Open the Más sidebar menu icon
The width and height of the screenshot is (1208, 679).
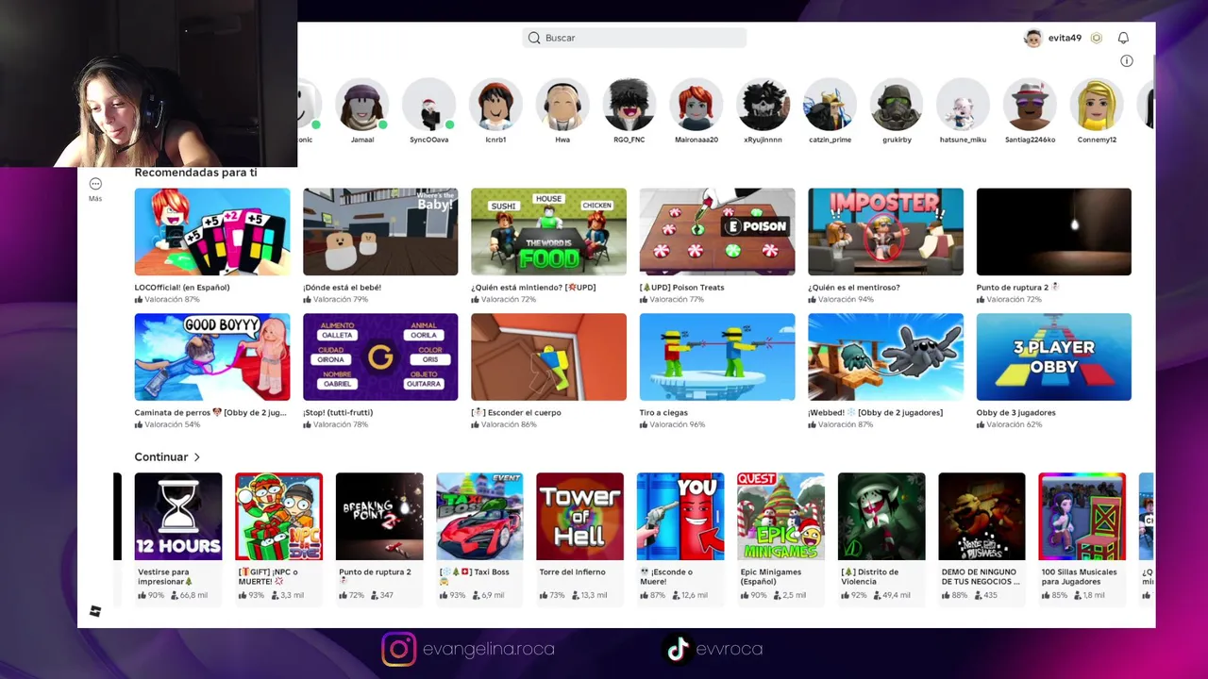95,184
